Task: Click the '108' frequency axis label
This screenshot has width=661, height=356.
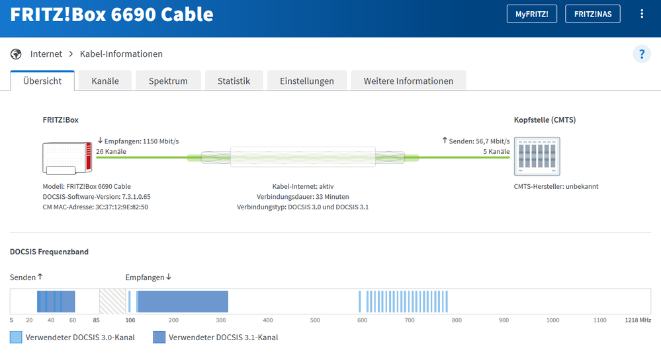Action: [130, 320]
